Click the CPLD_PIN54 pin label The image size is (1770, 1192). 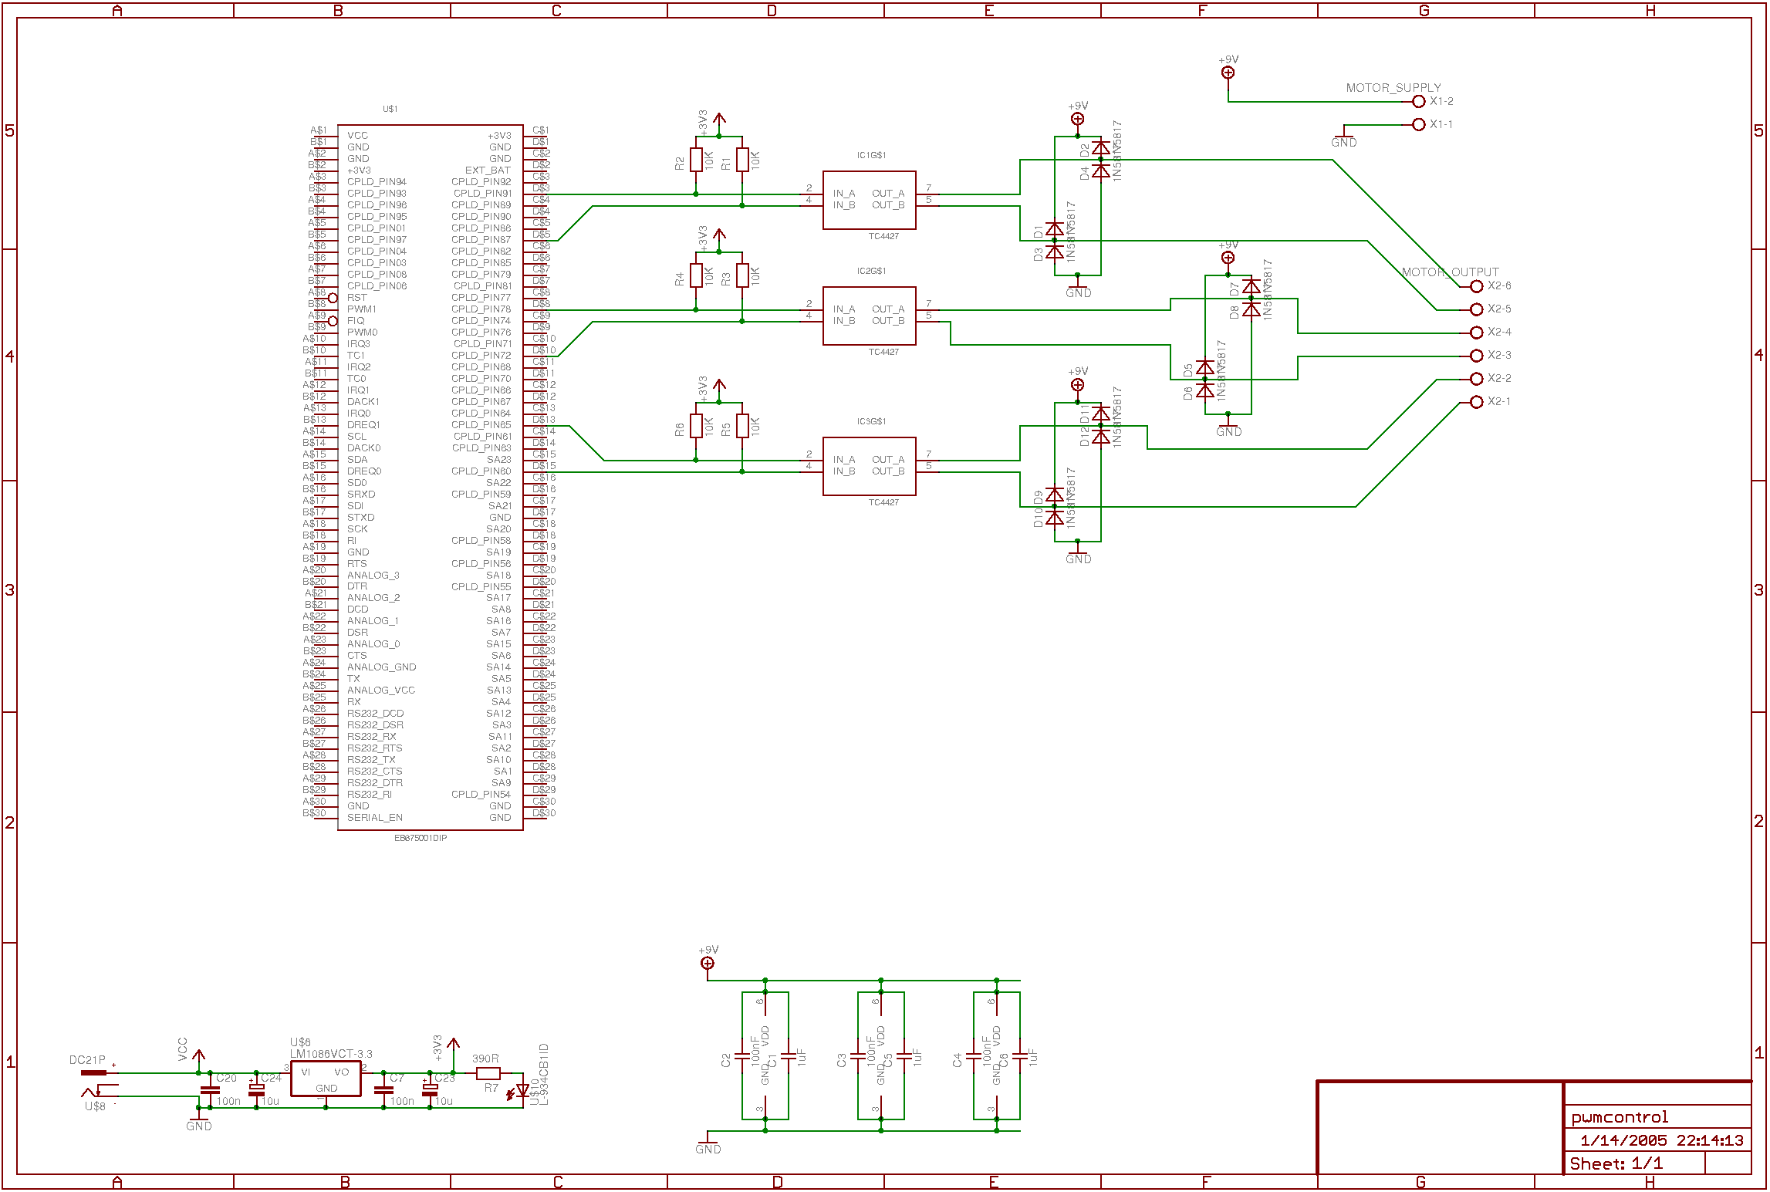[x=481, y=795]
